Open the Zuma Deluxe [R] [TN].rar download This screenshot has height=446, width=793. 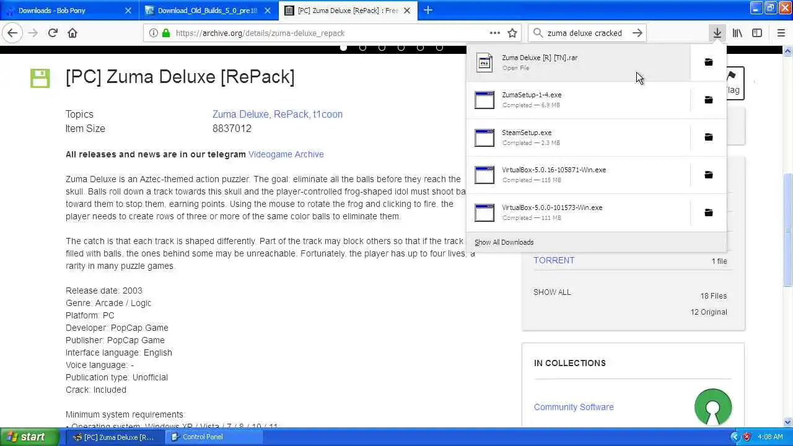[579, 62]
